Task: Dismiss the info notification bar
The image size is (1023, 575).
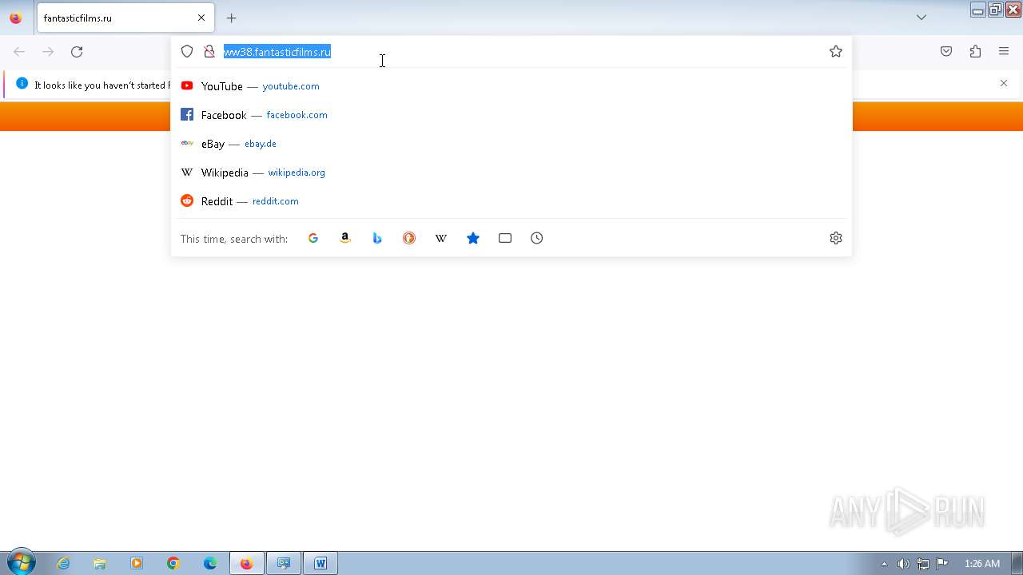Action: 1004,83
